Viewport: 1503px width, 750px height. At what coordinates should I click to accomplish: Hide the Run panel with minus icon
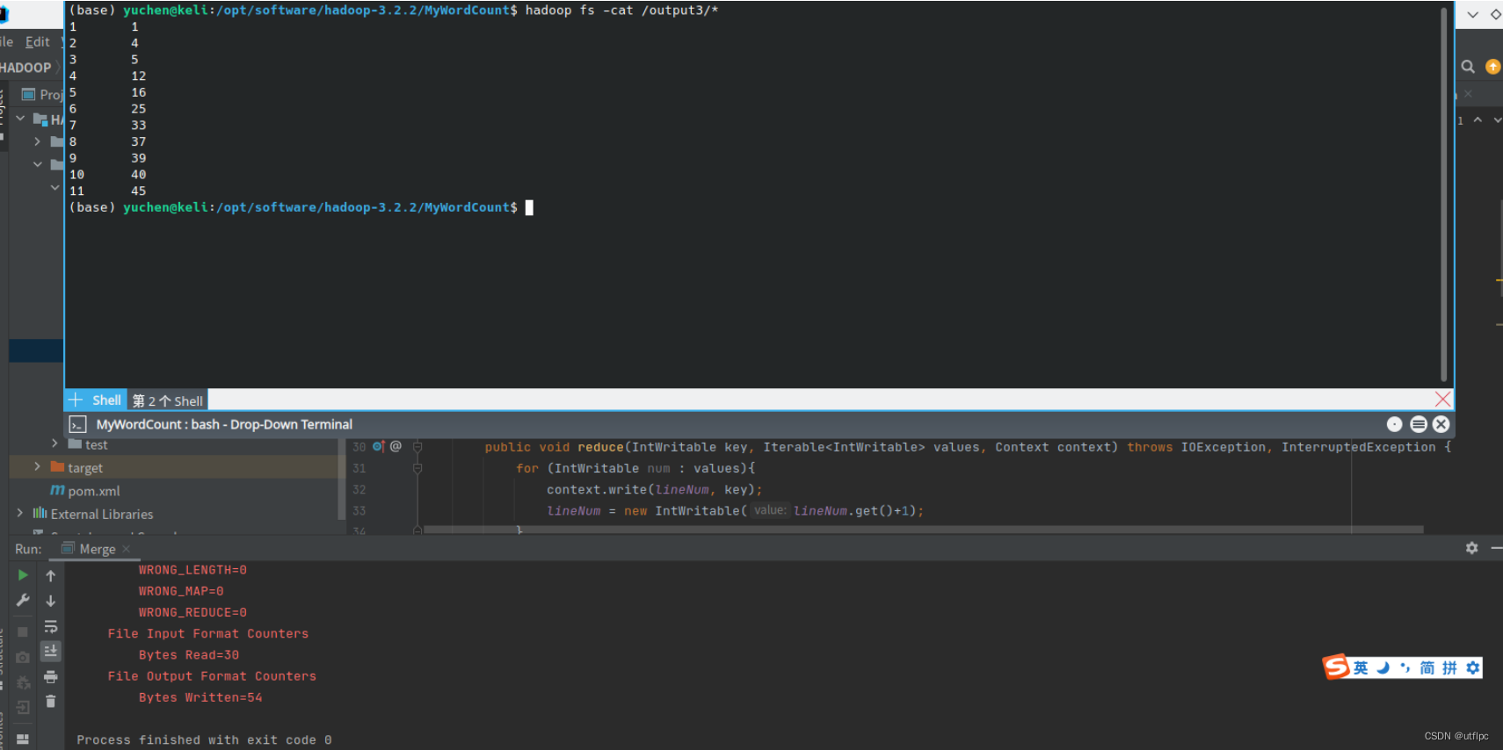click(1496, 548)
